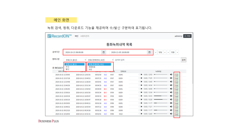Play the recording lasting 4:34
Image resolution: width=240 pixels, height=135 pixels.
coord(141,85)
